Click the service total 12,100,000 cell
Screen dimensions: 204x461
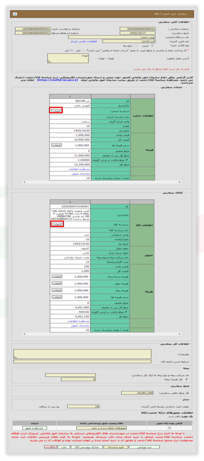pos(70,164)
